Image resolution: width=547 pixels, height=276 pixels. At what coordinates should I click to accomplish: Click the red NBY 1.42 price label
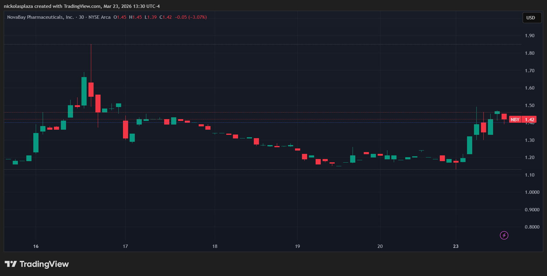click(x=523, y=119)
